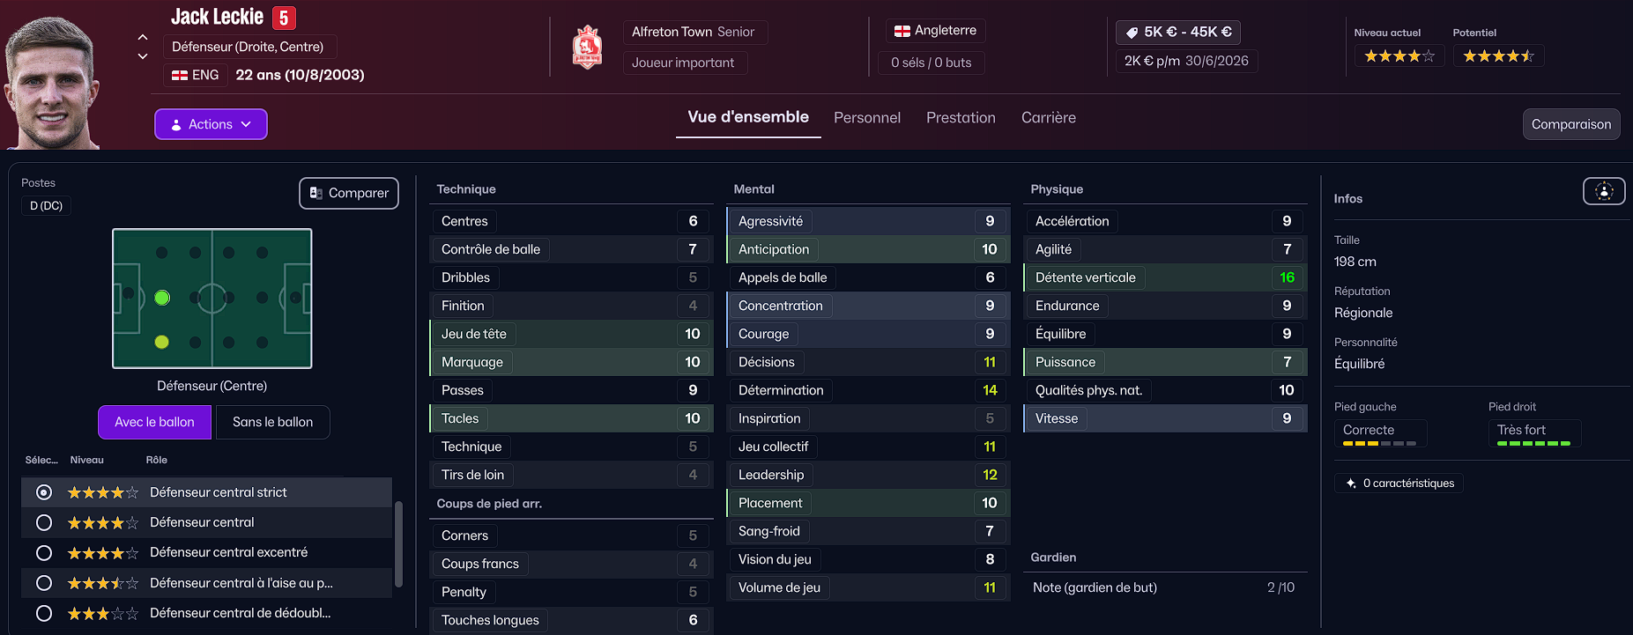Click the player attribute polygon icon in Infos
Image resolution: width=1633 pixels, height=635 pixels.
pos(1604,191)
